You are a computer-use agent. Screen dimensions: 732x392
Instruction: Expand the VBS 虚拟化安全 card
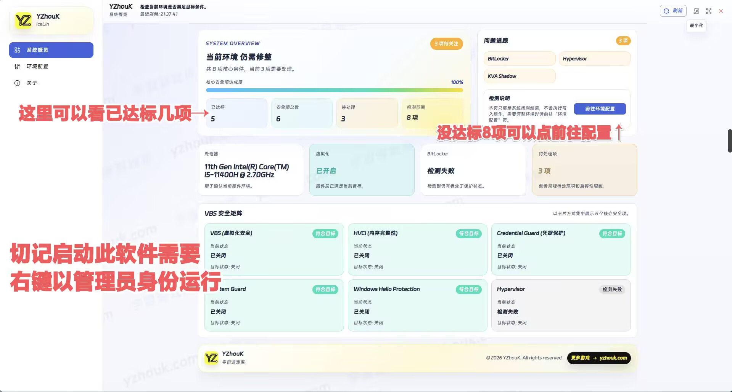(x=274, y=249)
